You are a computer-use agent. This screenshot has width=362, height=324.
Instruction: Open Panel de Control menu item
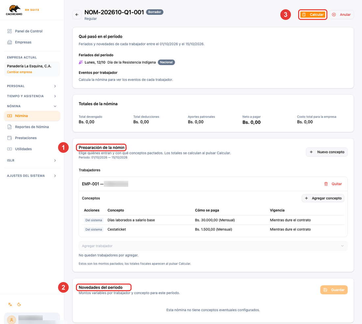point(32,31)
